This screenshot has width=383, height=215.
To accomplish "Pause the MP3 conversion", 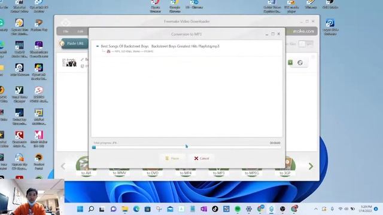I will pos(172,158).
